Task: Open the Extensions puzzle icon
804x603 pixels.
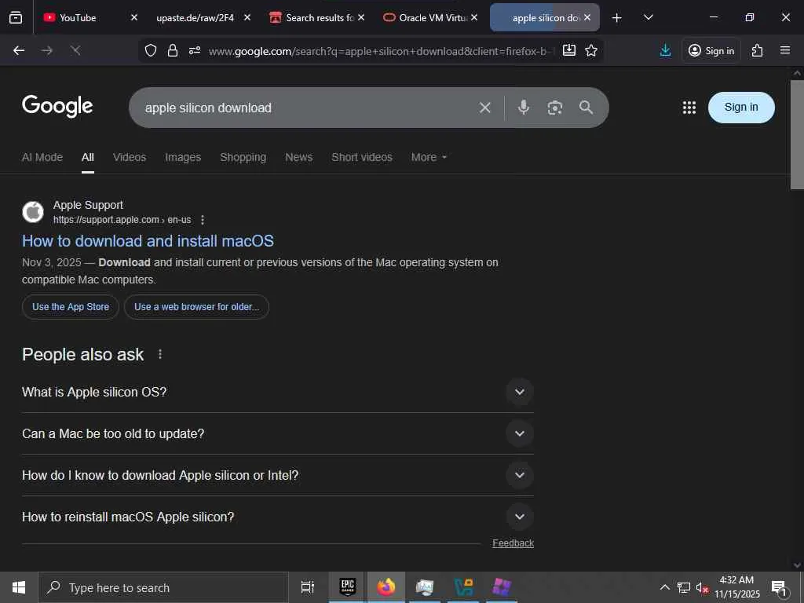Action: tap(758, 50)
